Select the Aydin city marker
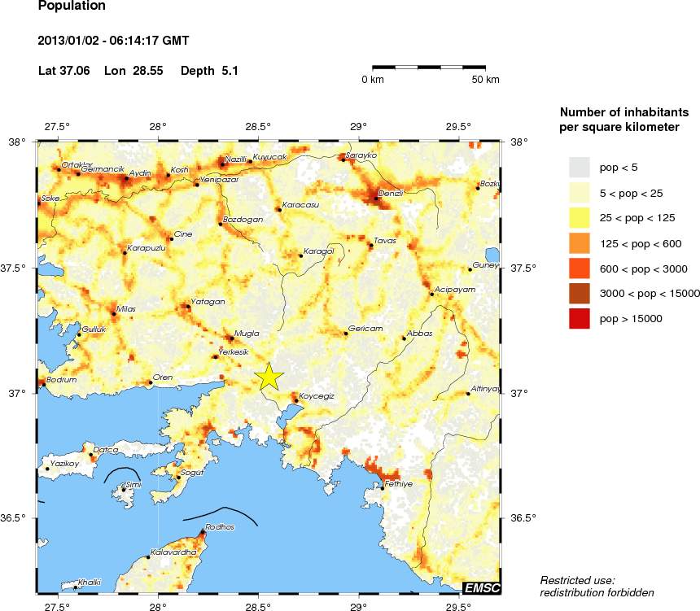This screenshot has height=611, width=700. point(126,178)
